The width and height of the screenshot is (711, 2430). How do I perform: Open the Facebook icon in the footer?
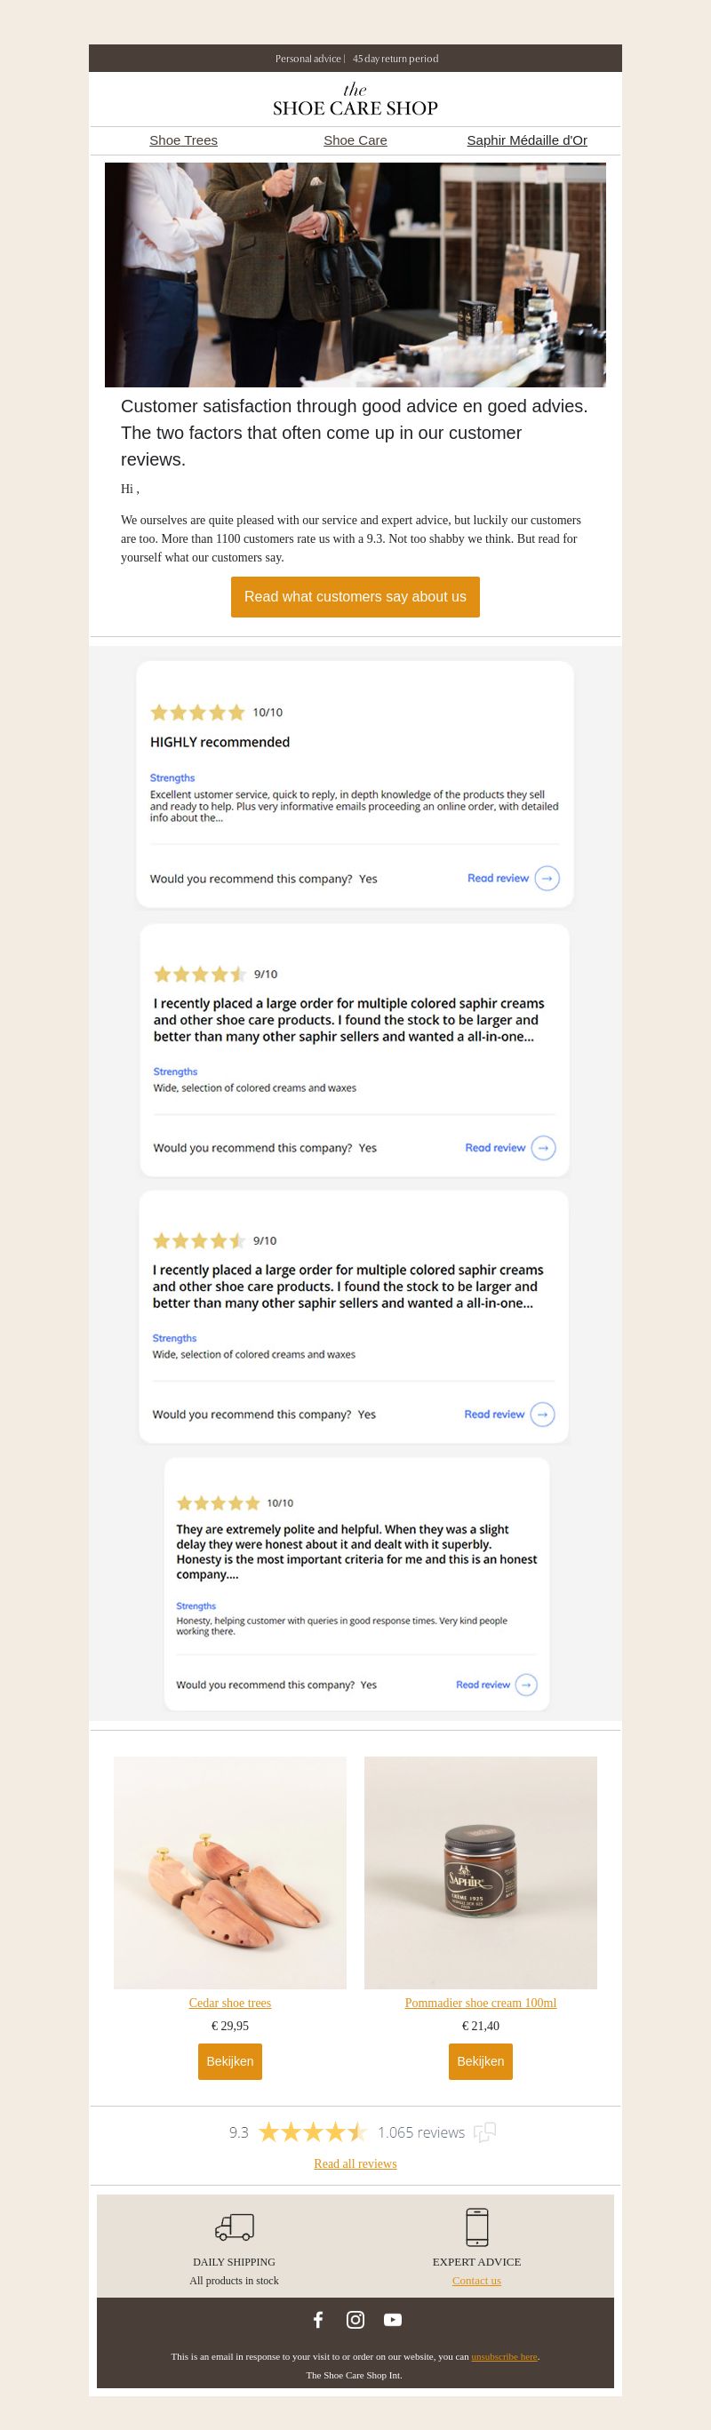tap(318, 2319)
